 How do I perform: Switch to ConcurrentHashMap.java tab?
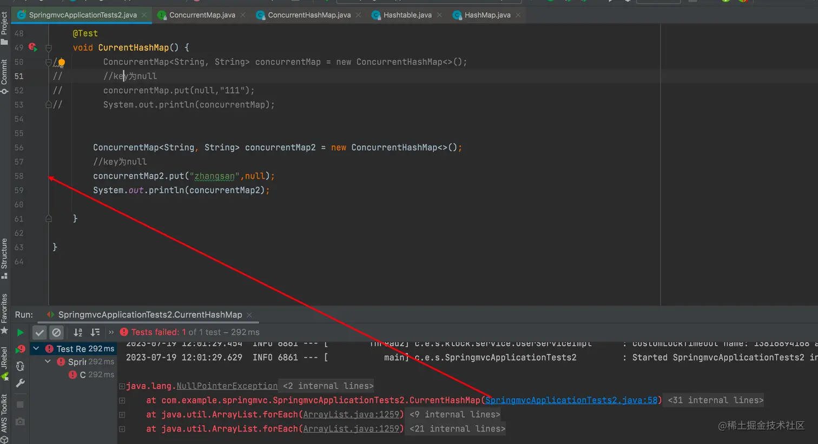(x=309, y=15)
